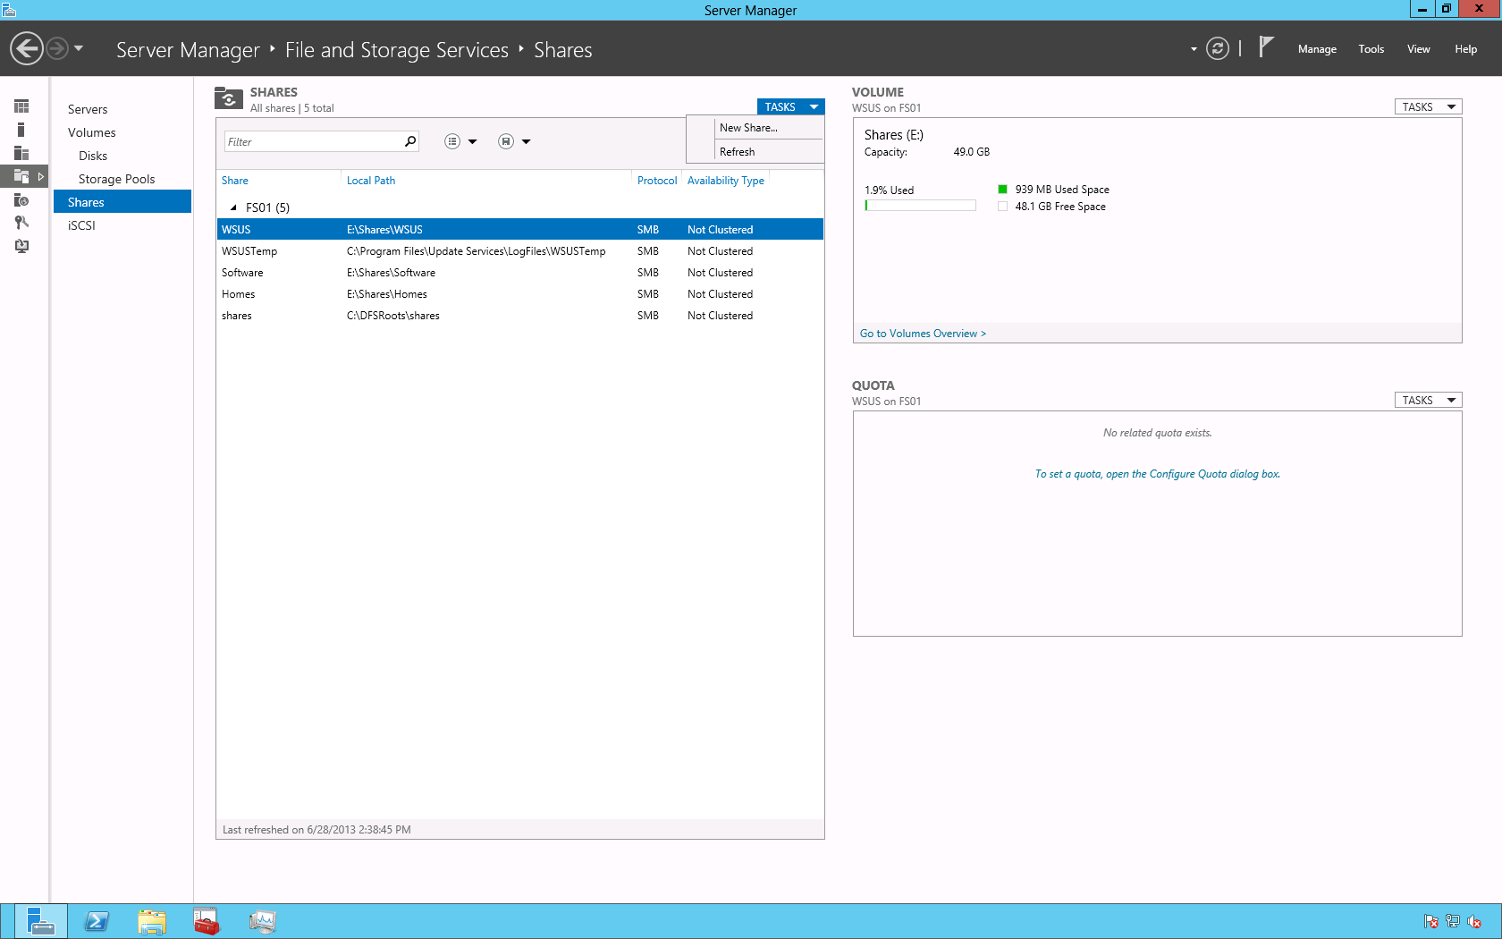1502x939 pixels.
Task: Open the SHARES TASKS dropdown
Action: pos(790,106)
